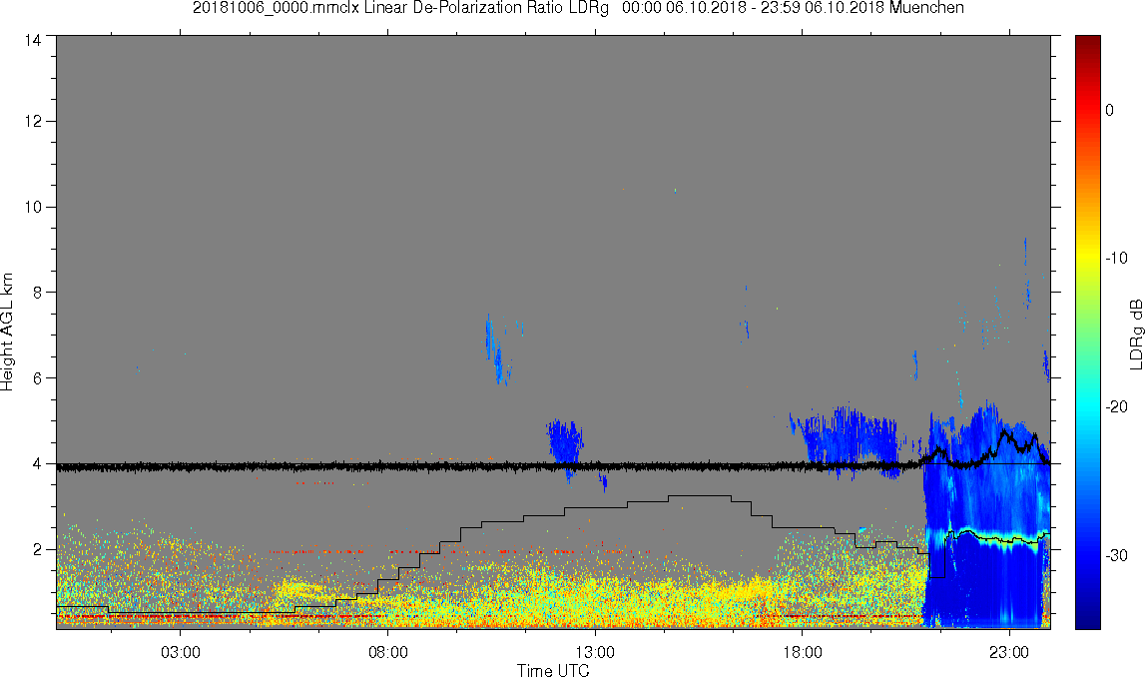1145x677 pixels.
Task: Click the colorbar value -30
Action: [1116, 556]
